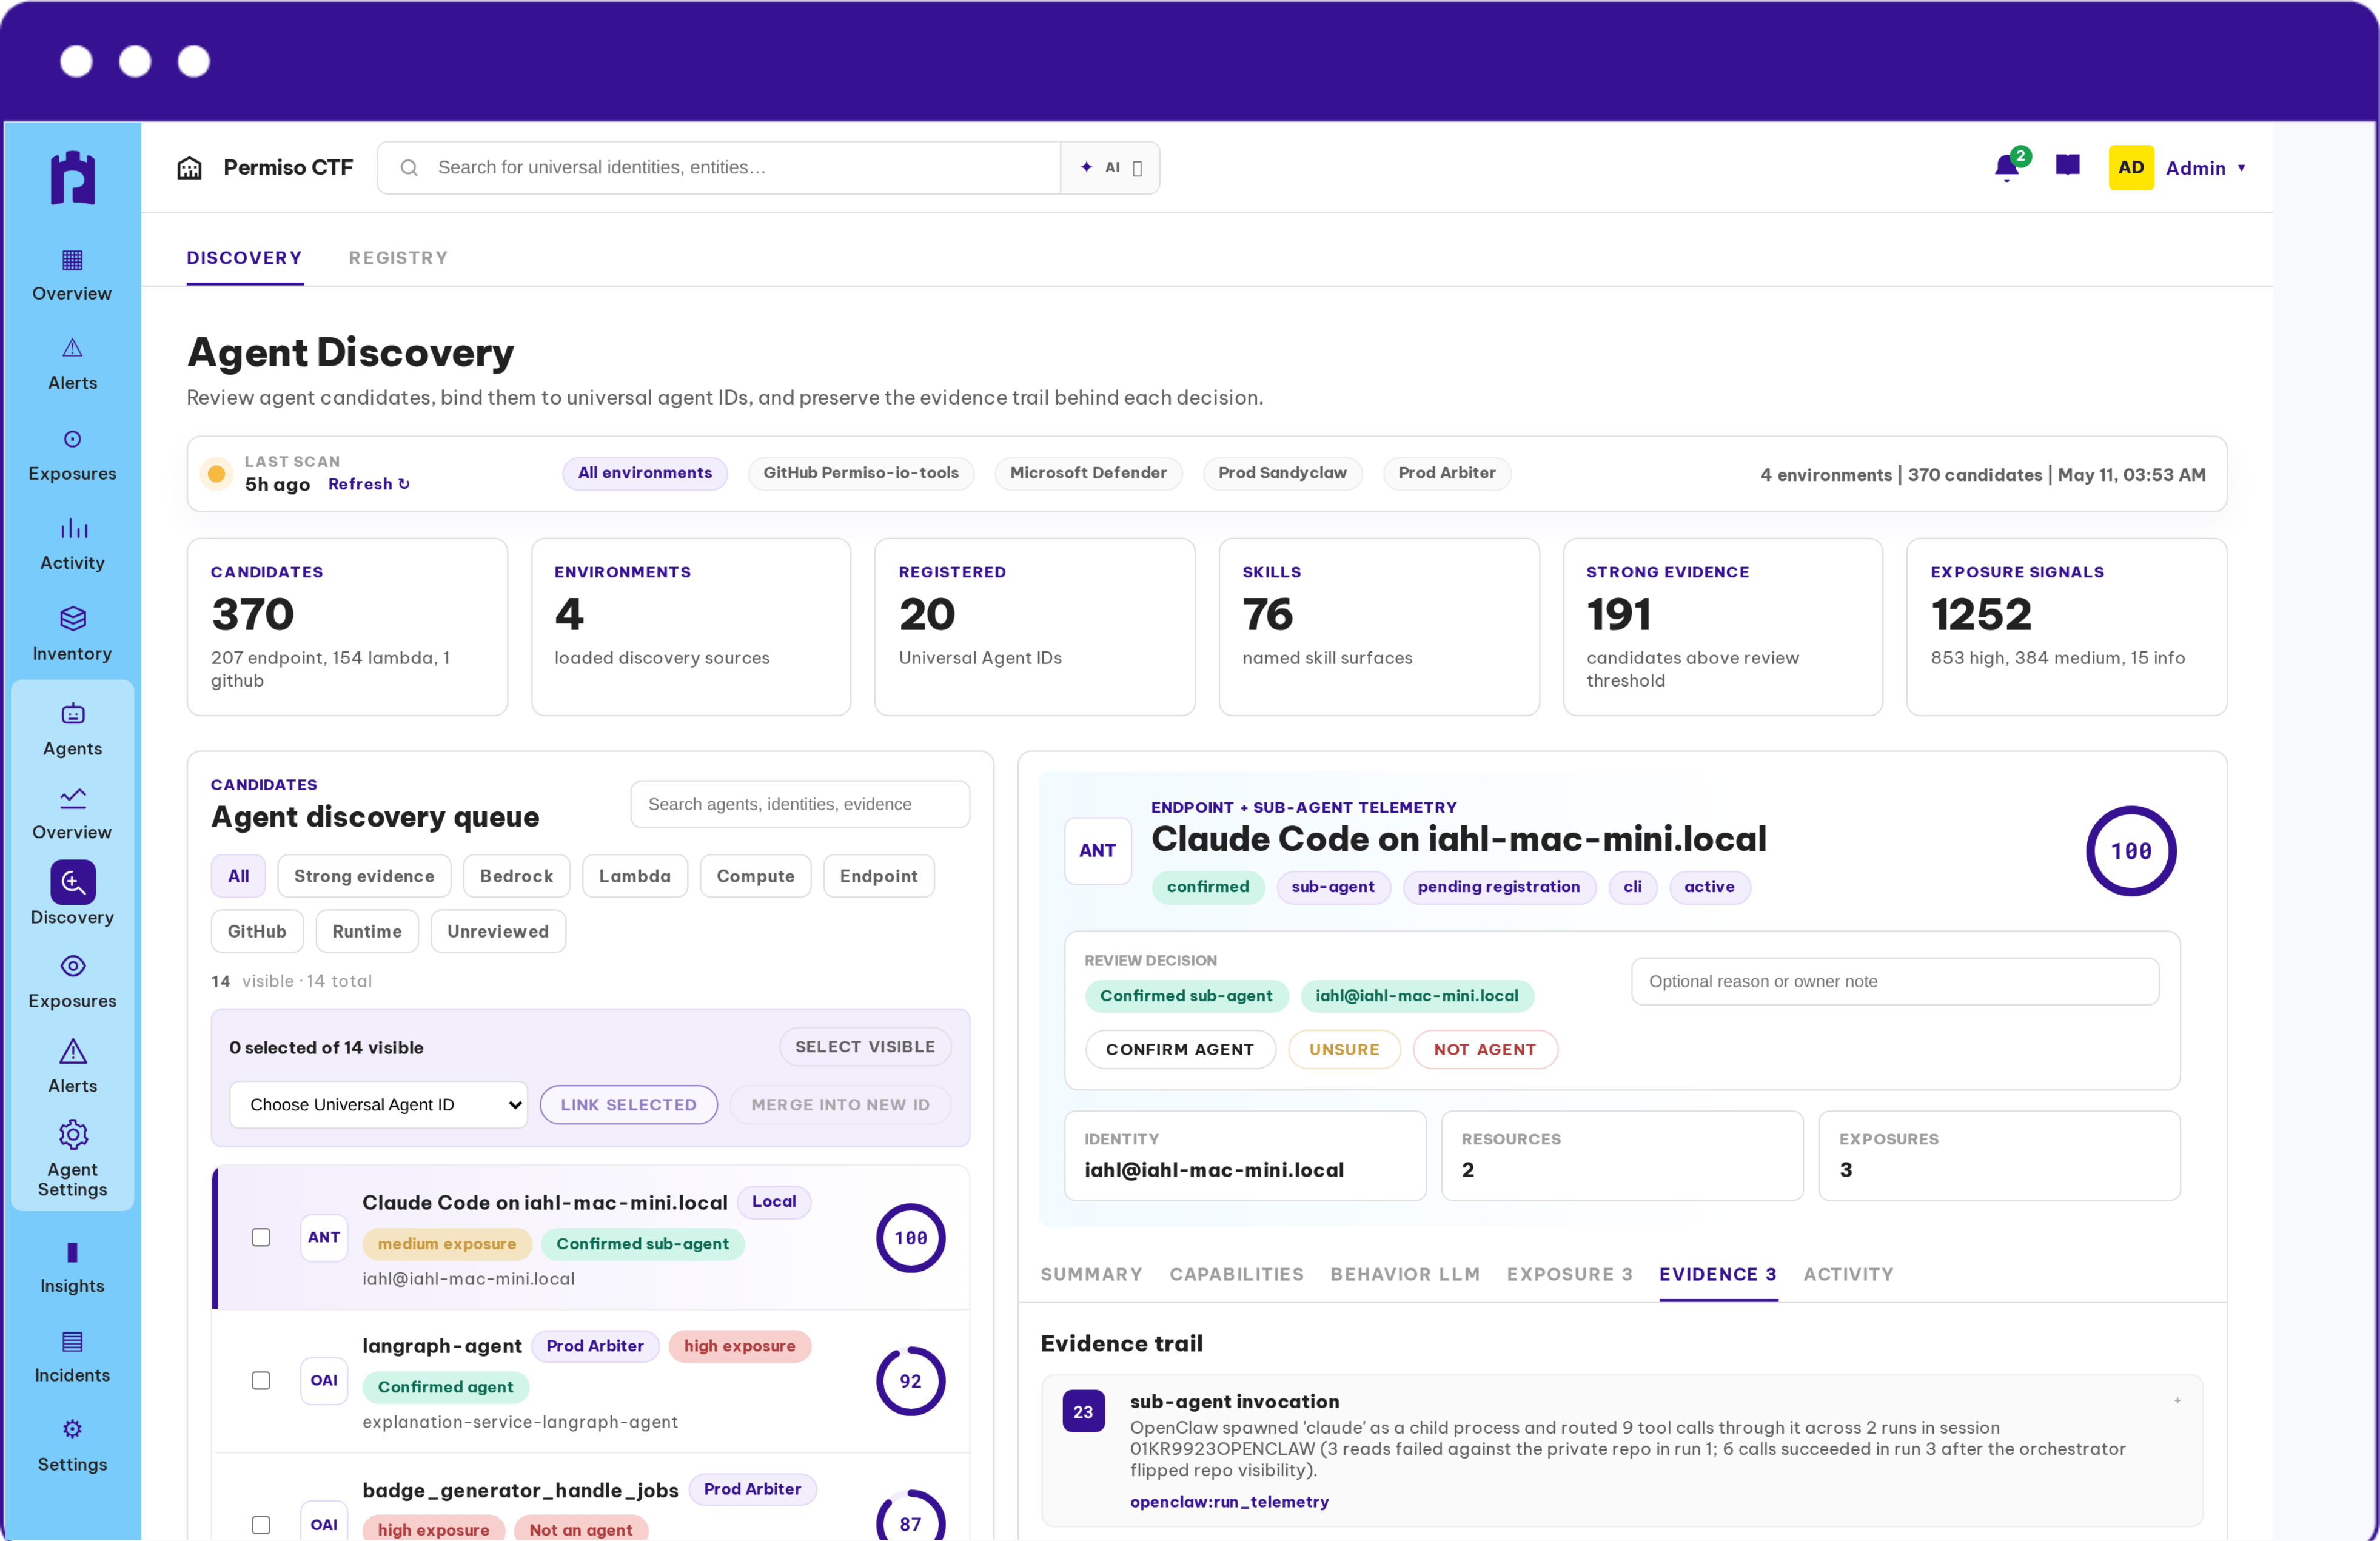2380x1541 pixels.
Task: Click the AD user avatar
Action: pyautogui.click(x=2131, y=168)
